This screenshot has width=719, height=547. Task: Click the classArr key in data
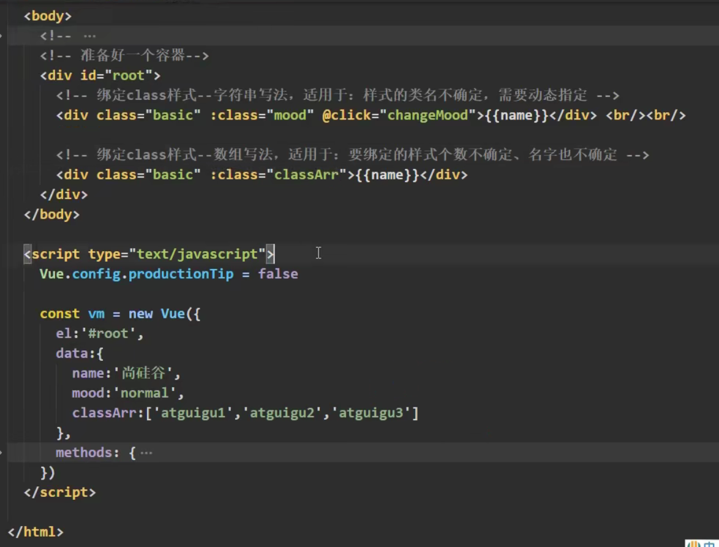(104, 413)
